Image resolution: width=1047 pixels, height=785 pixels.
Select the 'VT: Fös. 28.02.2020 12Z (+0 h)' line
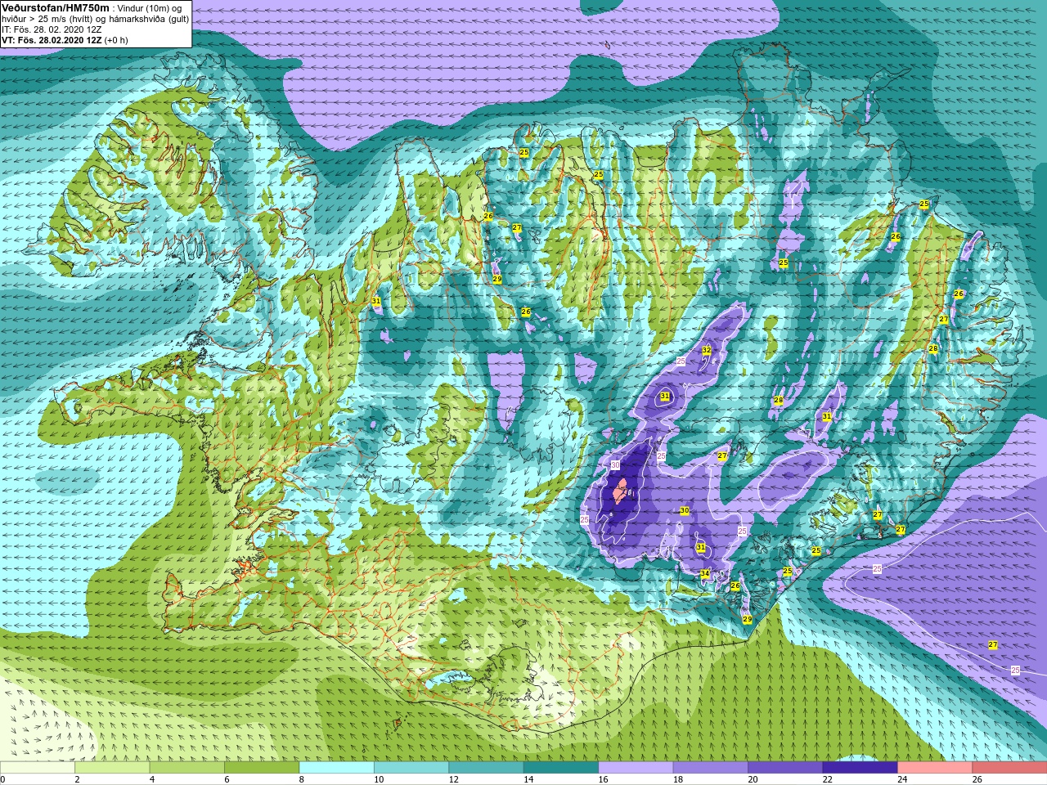(x=65, y=40)
